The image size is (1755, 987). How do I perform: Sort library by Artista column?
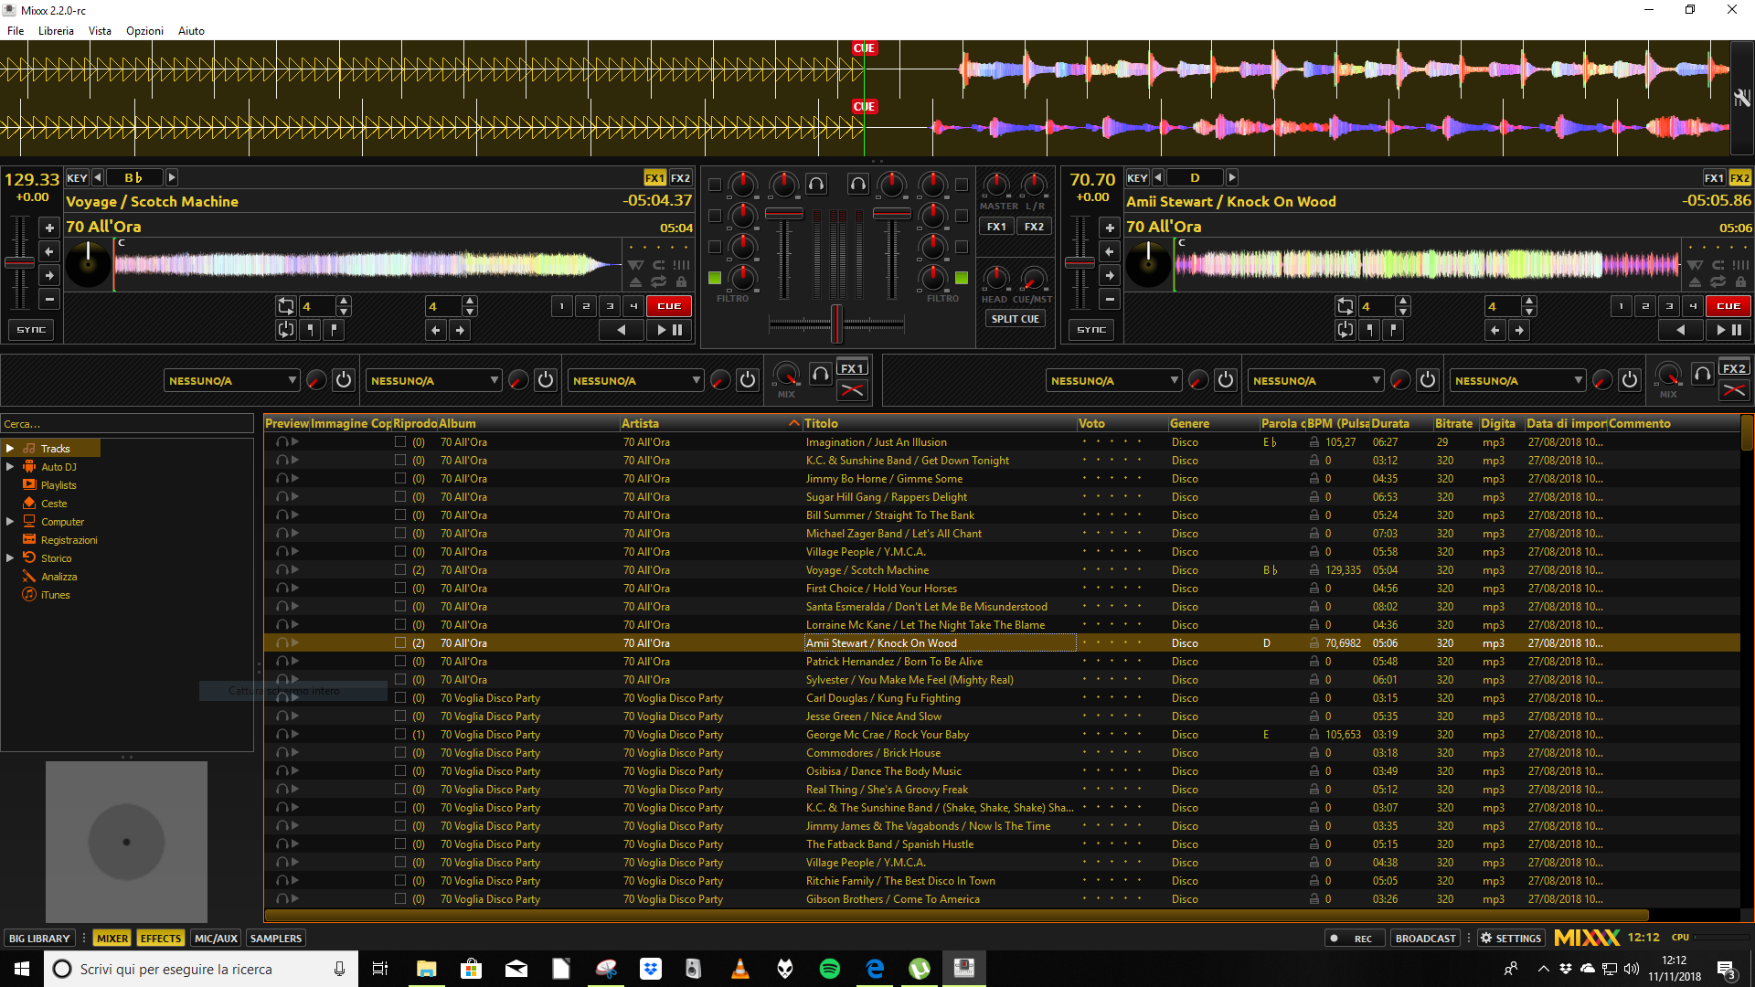click(710, 423)
